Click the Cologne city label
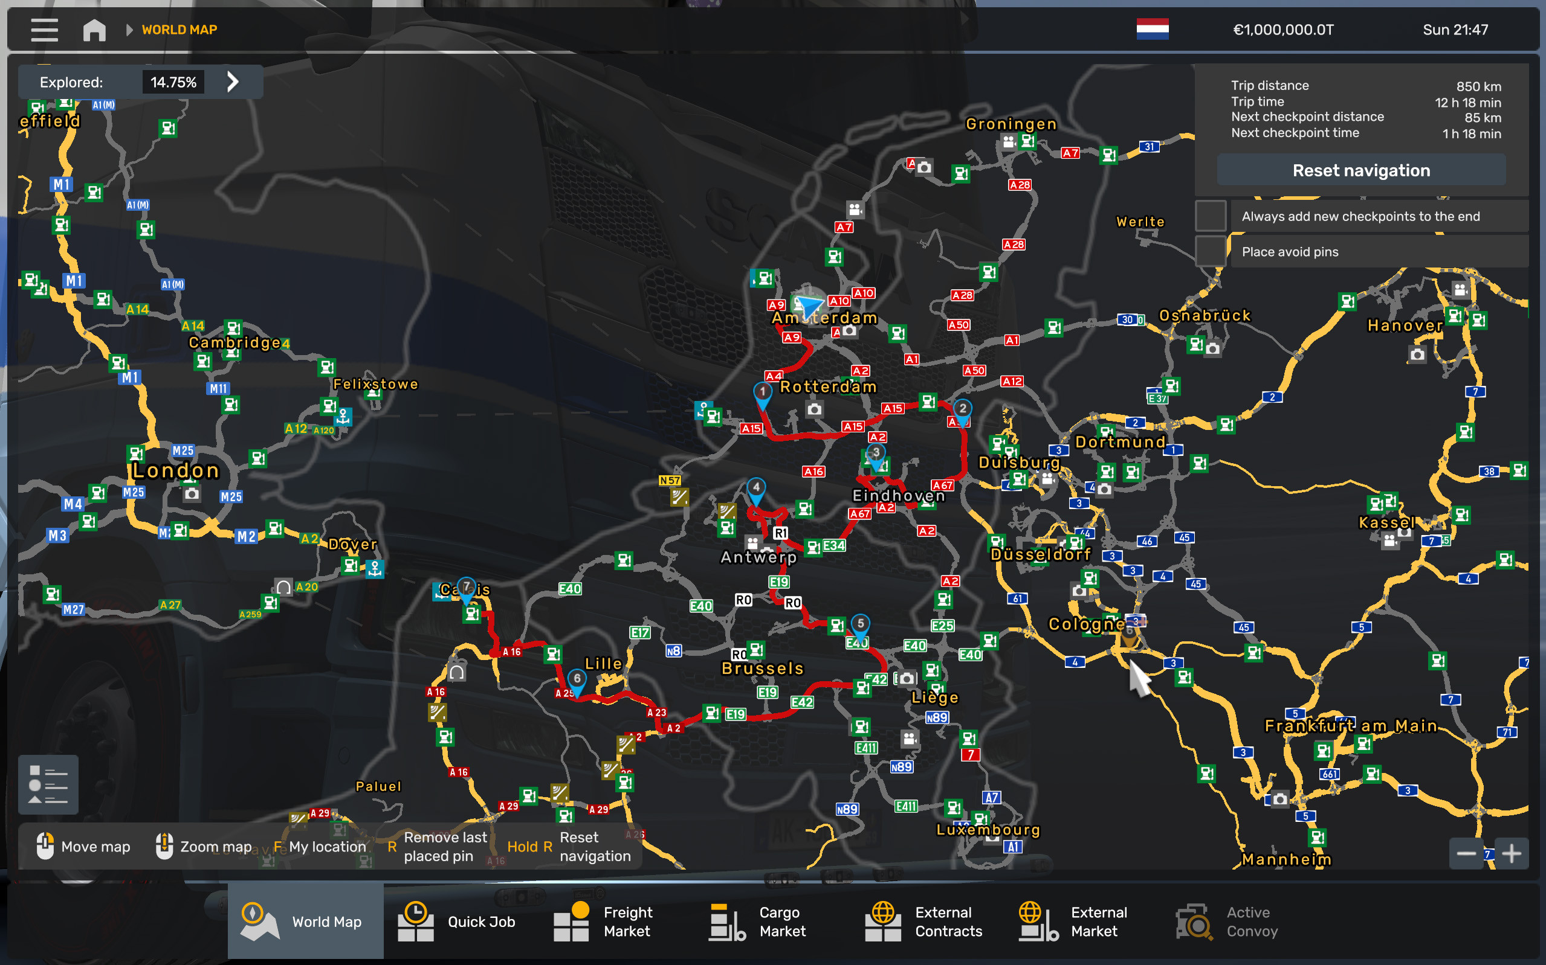 pos(1085,624)
